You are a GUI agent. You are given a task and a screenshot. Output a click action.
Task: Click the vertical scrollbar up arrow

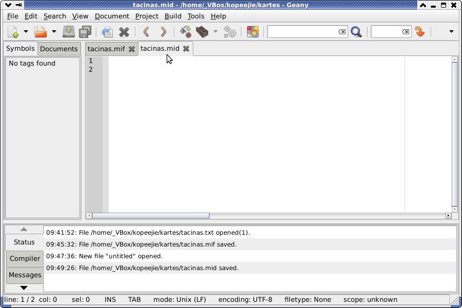point(454,59)
